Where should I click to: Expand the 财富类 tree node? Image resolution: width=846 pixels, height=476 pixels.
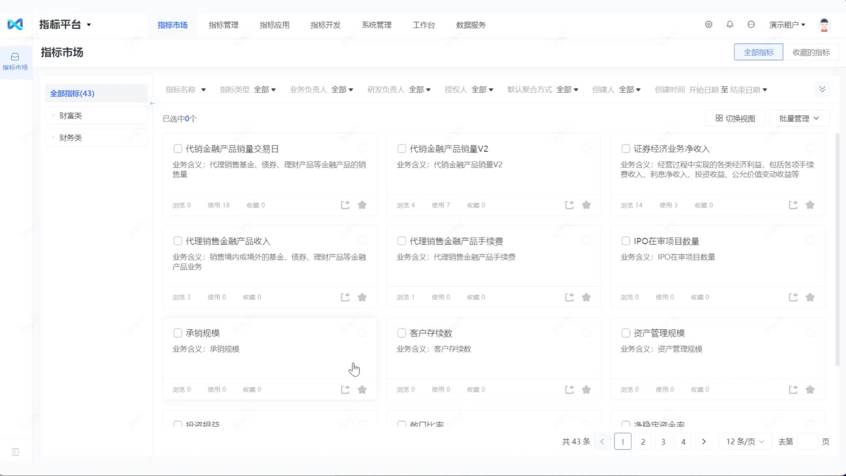tap(53, 115)
